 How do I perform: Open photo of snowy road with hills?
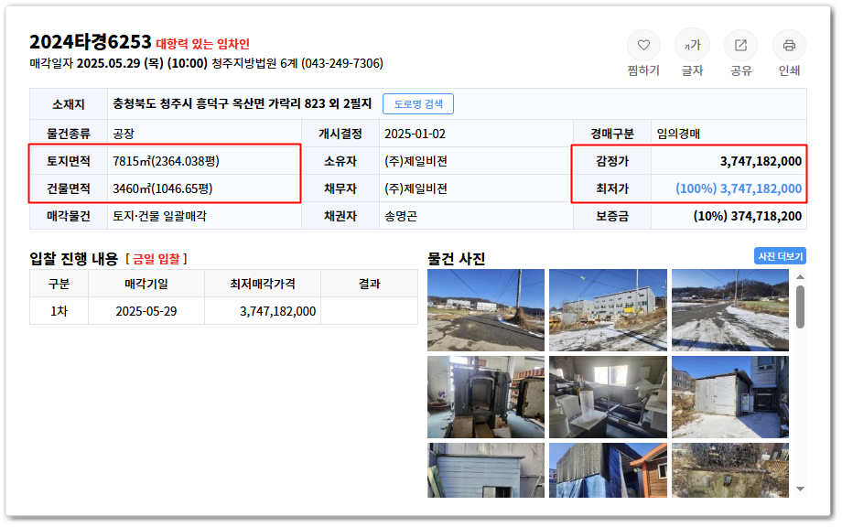tap(730, 310)
